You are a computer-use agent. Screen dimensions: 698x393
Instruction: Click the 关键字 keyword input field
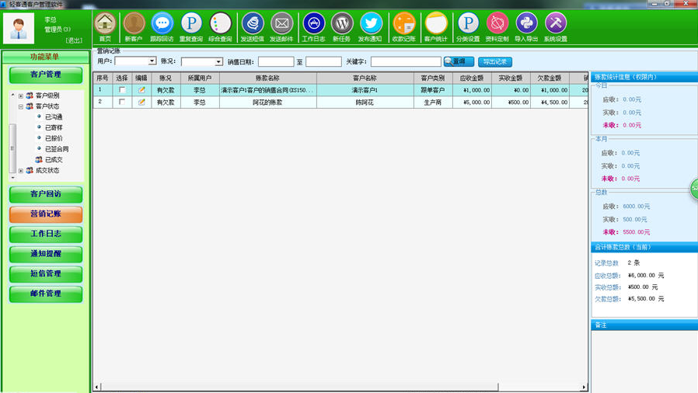(406, 61)
